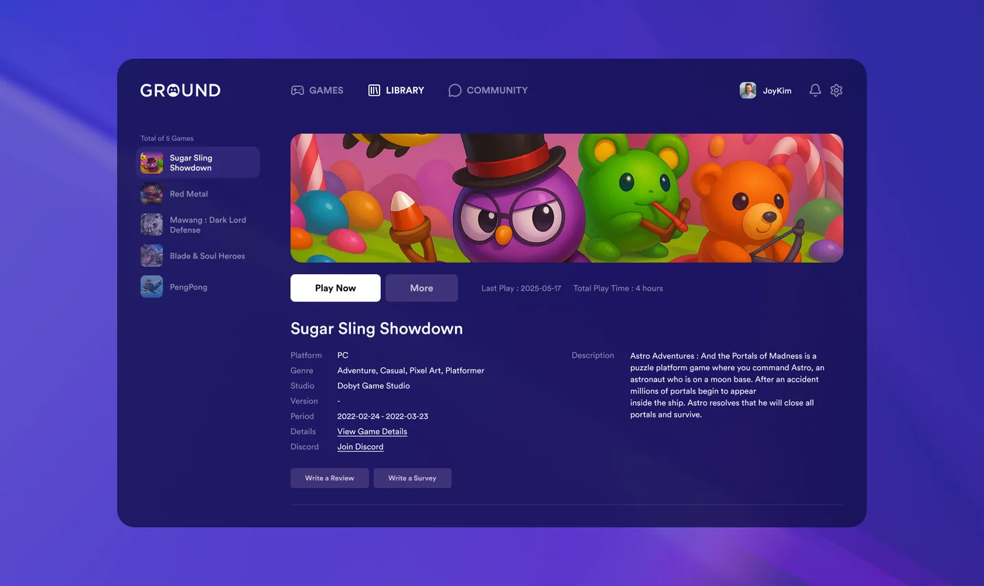Image resolution: width=984 pixels, height=586 pixels.
Task: Click the genre value Adventure, Casual, Pixel Art
Action: [410, 371]
